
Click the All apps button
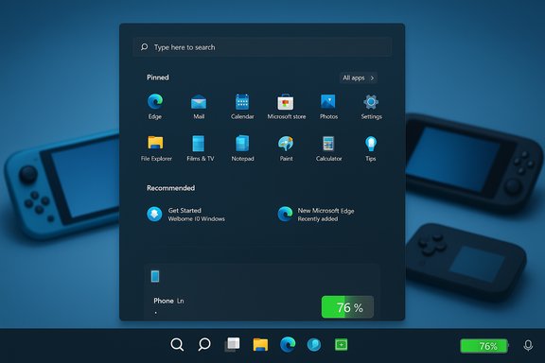tap(359, 78)
